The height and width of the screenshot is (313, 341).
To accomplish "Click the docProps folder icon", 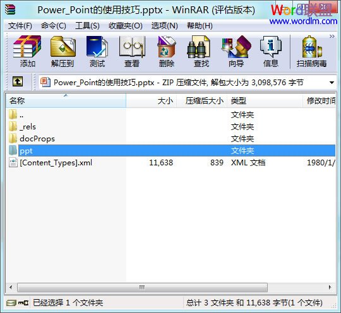I will click(x=13, y=138).
